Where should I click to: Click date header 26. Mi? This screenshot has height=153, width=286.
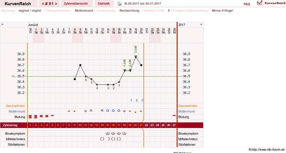coord(174,31)
